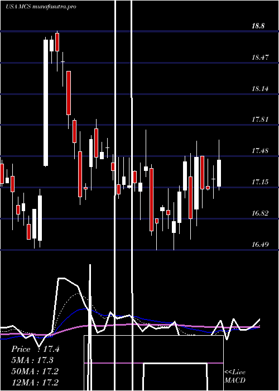
Task: Click the 17.48 price axis label
Action: pos(261,151)
